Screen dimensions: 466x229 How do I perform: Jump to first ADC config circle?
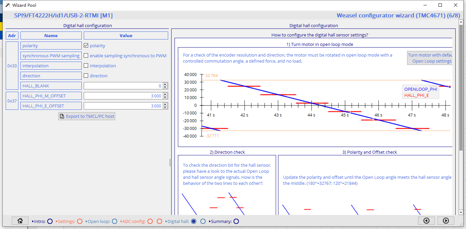pyautogui.click(x=150, y=221)
